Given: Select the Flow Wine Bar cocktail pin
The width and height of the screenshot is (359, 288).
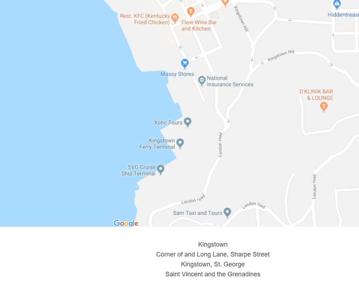Looking at the screenshot, I should tap(191, 12).
